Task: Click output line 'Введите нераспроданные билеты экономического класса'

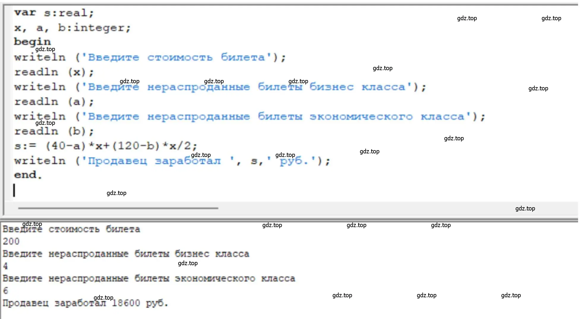Action: click(149, 279)
